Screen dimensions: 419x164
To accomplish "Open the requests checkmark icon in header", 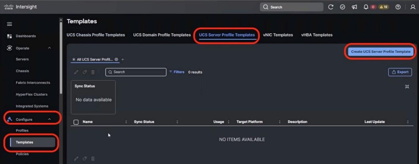I will coord(342,7).
